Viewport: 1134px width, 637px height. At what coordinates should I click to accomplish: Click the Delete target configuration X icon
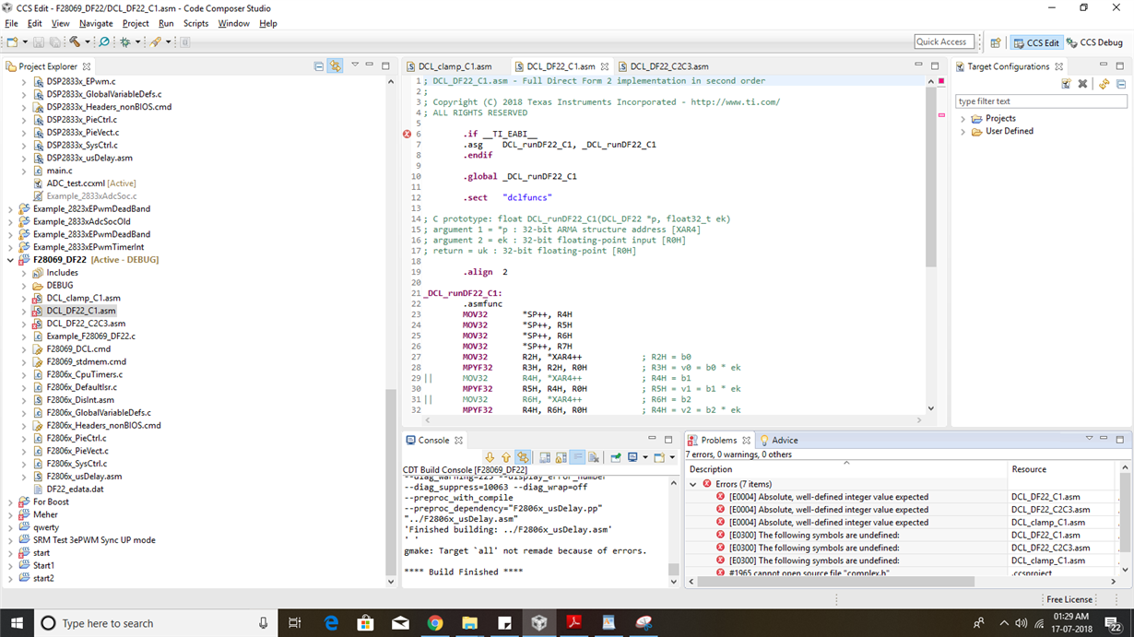[1082, 84]
